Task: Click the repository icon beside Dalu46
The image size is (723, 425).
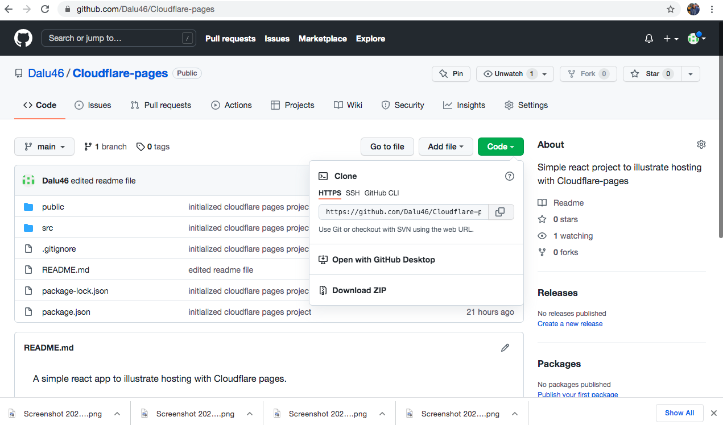Action: pos(19,73)
